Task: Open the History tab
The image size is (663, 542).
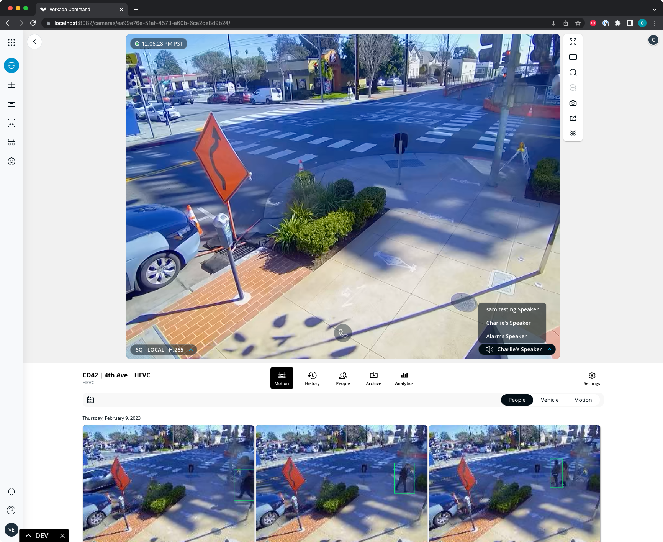Action: pyautogui.click(x=313, y=378)
